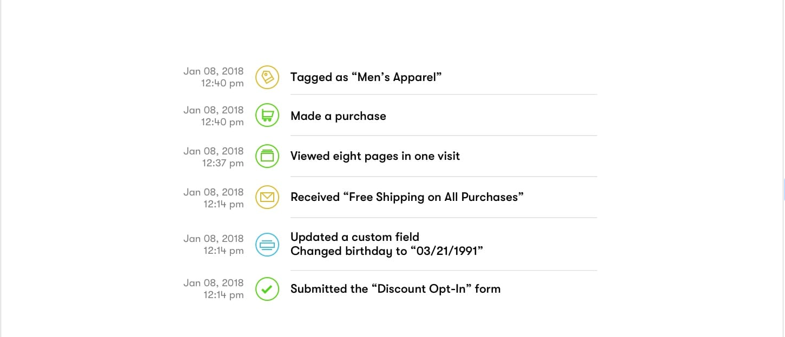The width and height of the screenshot is (785, 337).
Task: Click the blue scrollbar marker at right edge
Action: 783,190
